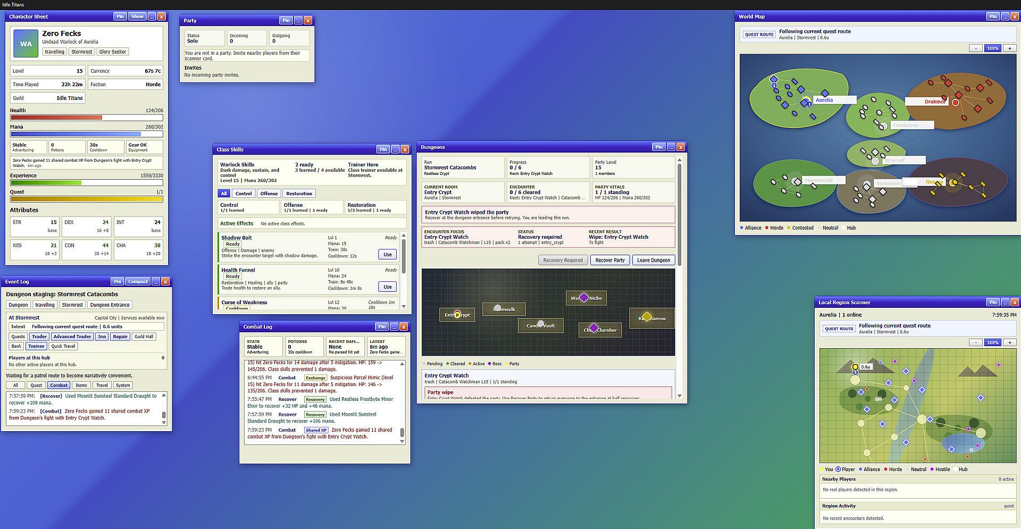Click the Experience progress bar
Image resolution: width=1021 pixels, height=529 pixels.
click(87, 183)
